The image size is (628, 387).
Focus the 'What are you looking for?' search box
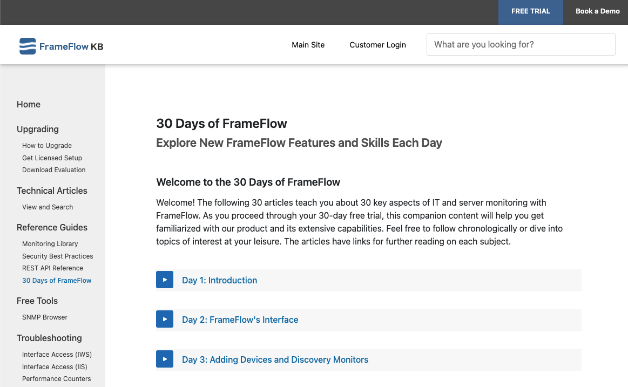[x=521, y=44]
